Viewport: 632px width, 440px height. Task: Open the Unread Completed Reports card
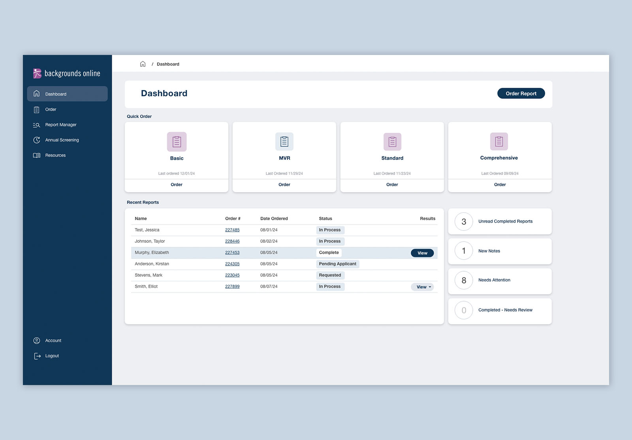(x=500, y=221)
